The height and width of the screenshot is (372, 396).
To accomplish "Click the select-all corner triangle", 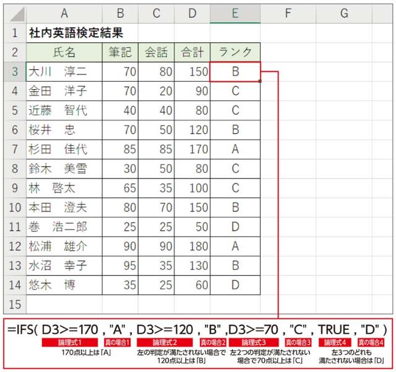I will coord(14,13).
